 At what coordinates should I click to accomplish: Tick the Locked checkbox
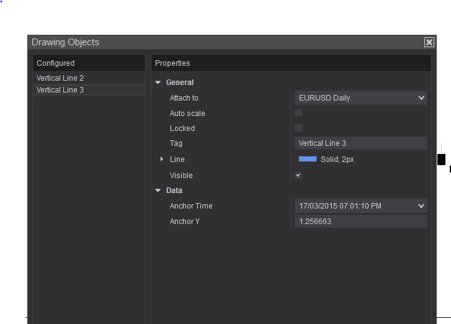point(298,128)
